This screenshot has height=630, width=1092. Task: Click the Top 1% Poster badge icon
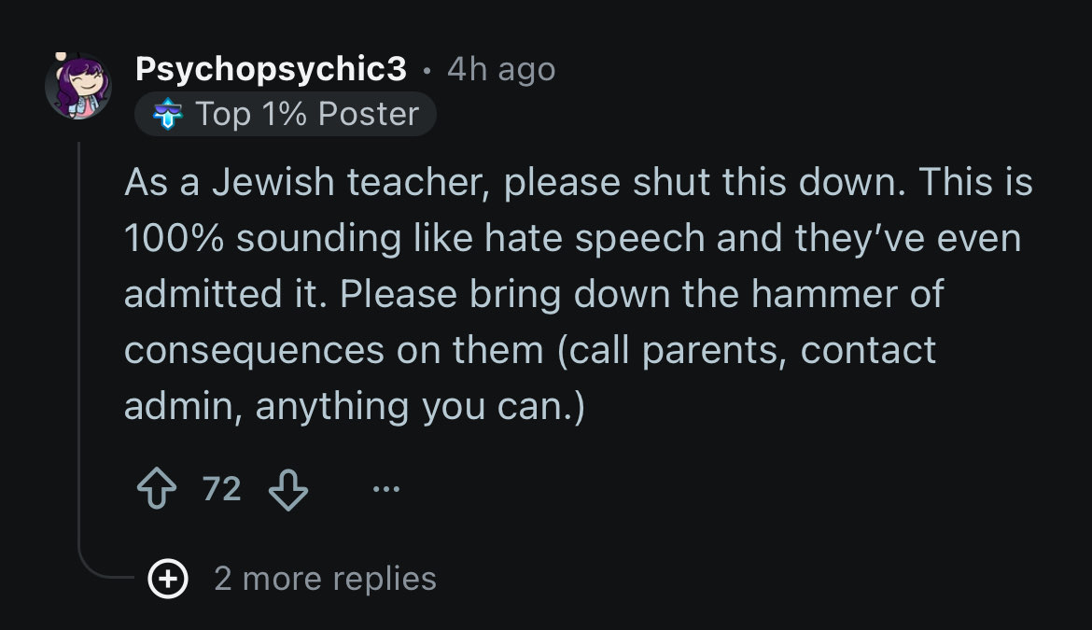click(x=168, y=114)
